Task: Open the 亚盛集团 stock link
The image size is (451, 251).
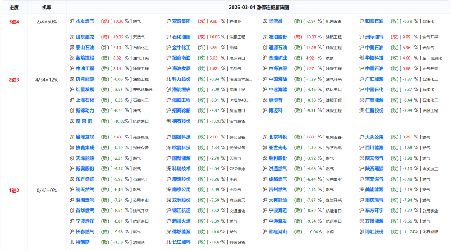Action: point(181,21)
